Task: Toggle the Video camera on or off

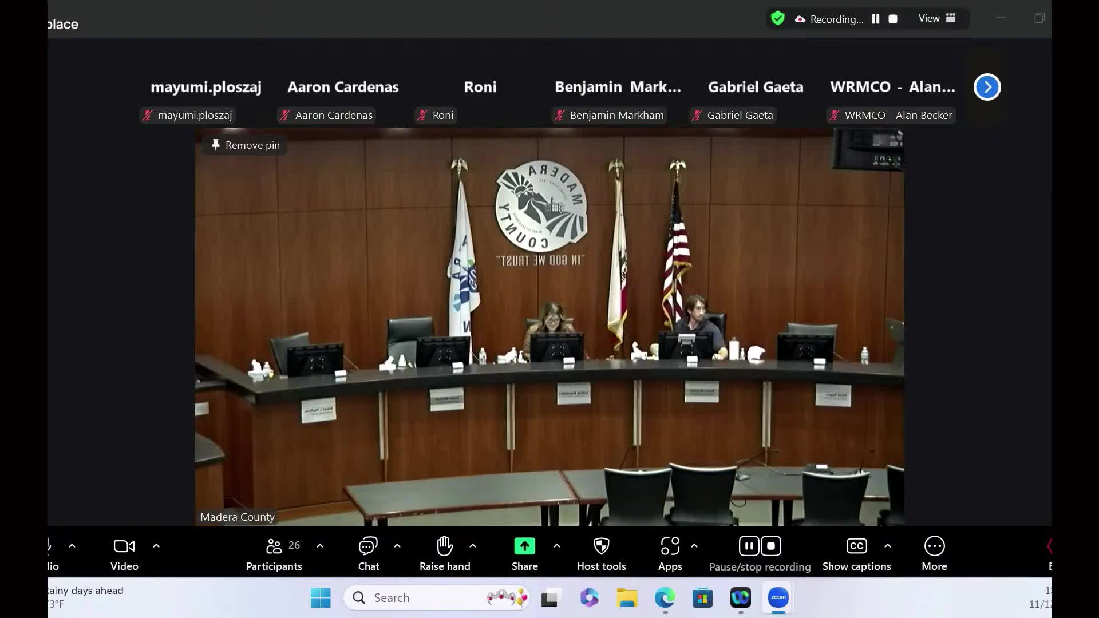Action: (124, 553)
